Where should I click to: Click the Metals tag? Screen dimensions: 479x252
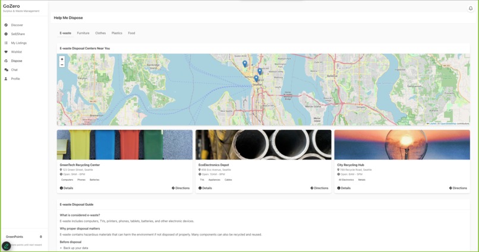coord(362,180)
